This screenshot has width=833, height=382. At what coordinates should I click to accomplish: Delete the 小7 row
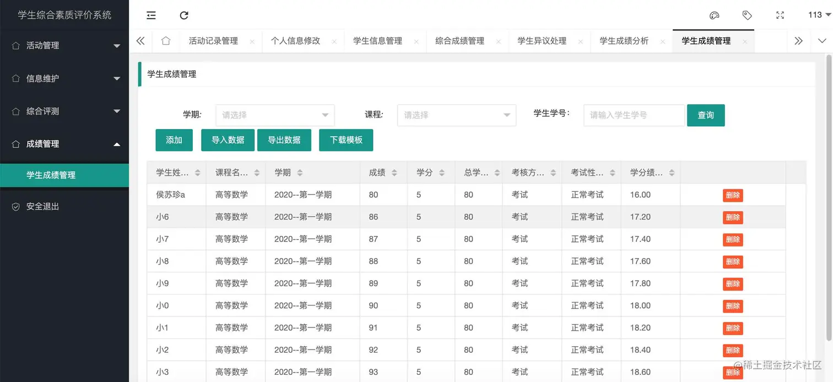tap(733, 239)
